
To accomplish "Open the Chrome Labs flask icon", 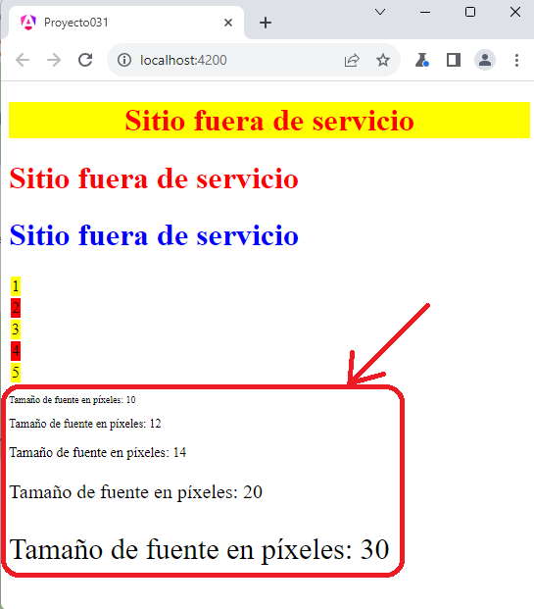I will pyautogui.click(x=422, y=60).
